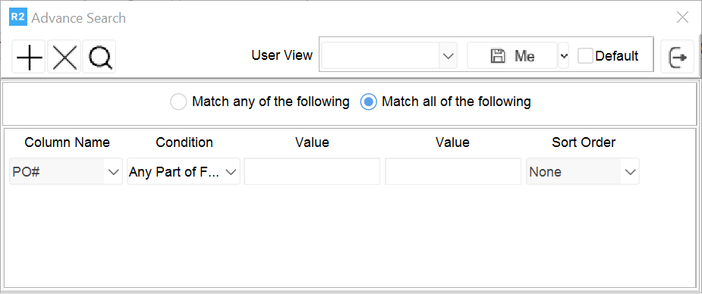Click the floppy disk Me save button

point(512,56)
